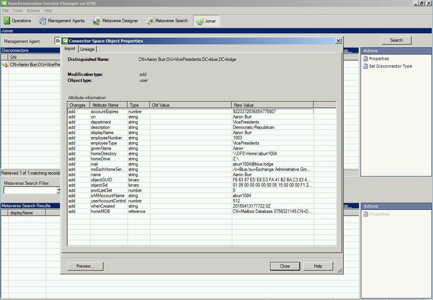The width and height of the screenshot is (433, 300).
Task: Click the Preview... button
Action: 85,266
